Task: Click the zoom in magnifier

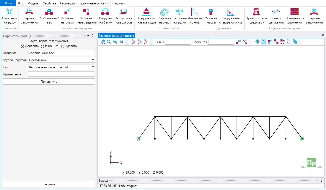Action: pyautogui.click(x=115, y=42)
